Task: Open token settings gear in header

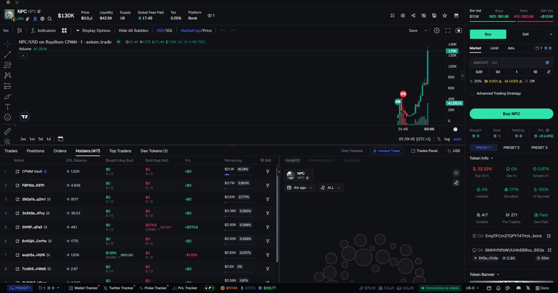Action: point(403,15)
